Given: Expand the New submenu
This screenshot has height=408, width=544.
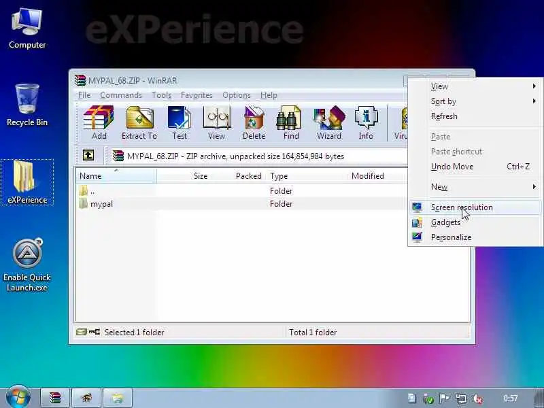Looking at the screenshot, I should pyautogui.click(x=475, y=186).
